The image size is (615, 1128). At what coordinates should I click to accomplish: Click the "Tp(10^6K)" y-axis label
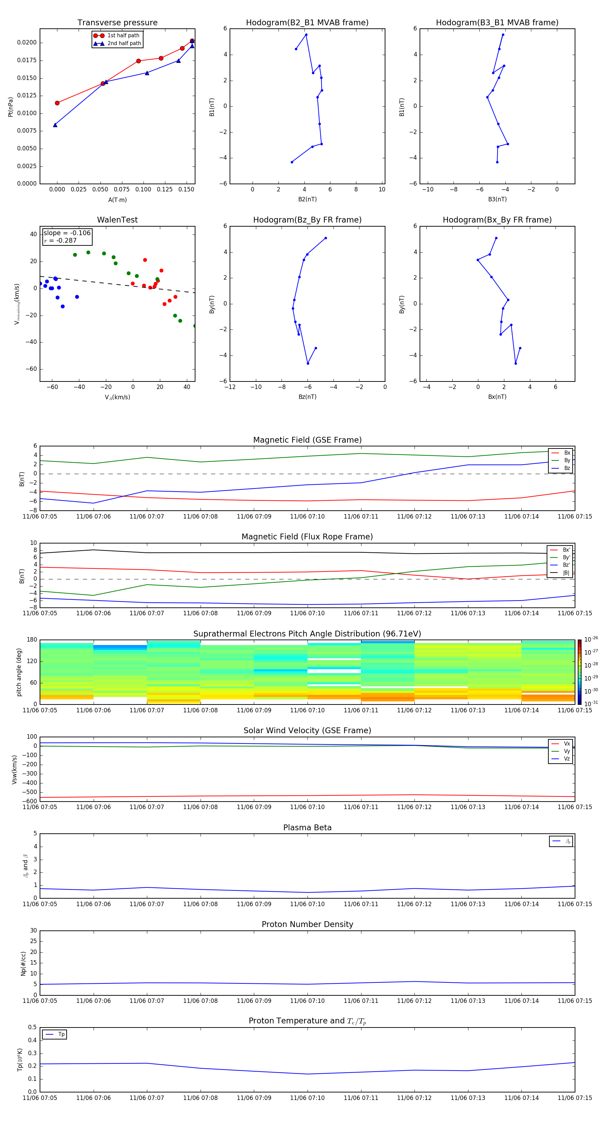coord(20,1060)
